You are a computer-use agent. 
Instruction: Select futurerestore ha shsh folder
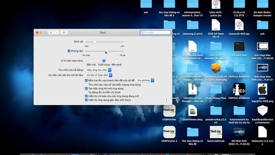tap(239, 111)
